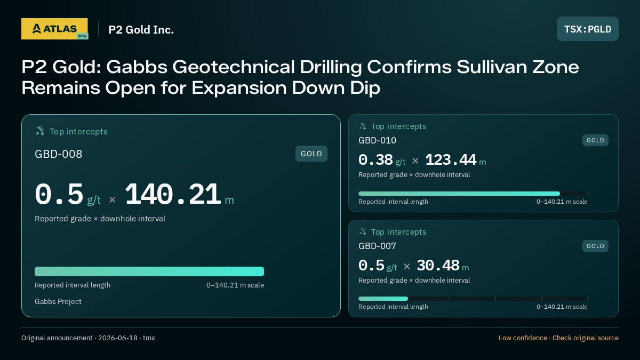Click the ATLAS beta logo

point(54,29)
